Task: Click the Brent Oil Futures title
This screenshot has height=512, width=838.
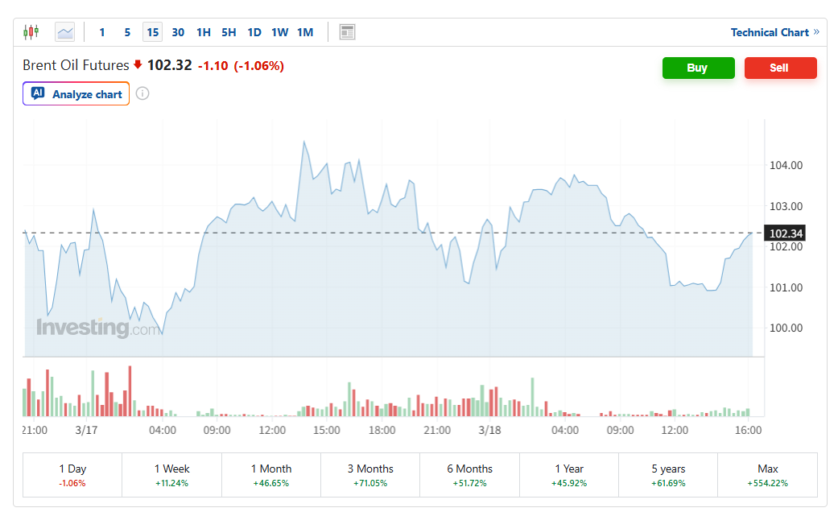Action: 76,65
